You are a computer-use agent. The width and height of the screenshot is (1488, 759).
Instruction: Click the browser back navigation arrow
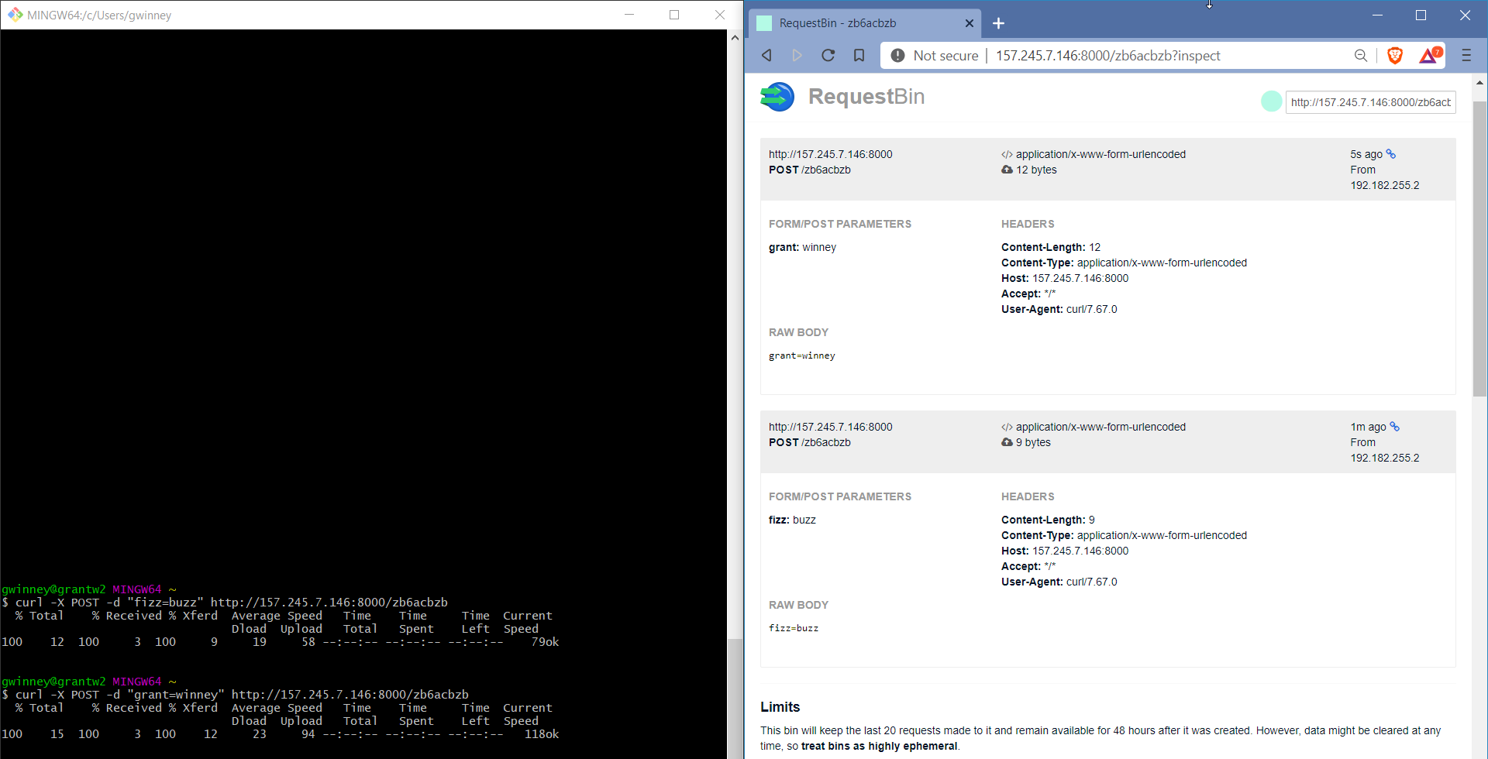click(x=766, y=55)
